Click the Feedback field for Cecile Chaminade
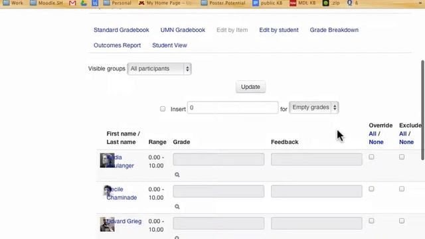 pos(317,191)
